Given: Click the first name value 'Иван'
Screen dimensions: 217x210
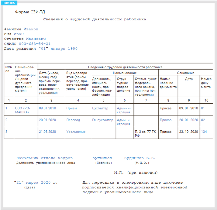Looking at the screenshot, I should [x=19, y=34].
